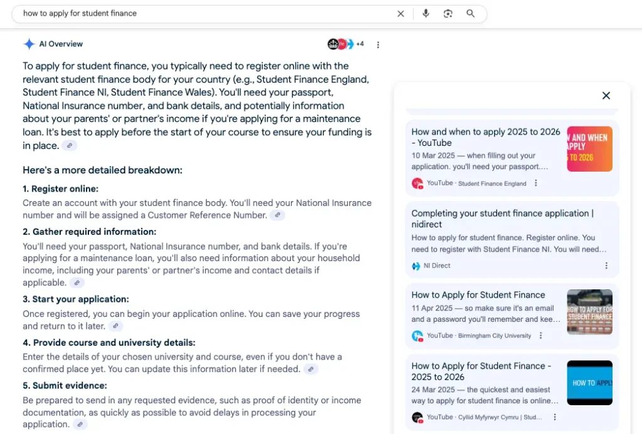The width and height of the screenshot is (642, 434).
Task: Click the link chip after 'applicable.'
Action: click(x=77, y=282)
